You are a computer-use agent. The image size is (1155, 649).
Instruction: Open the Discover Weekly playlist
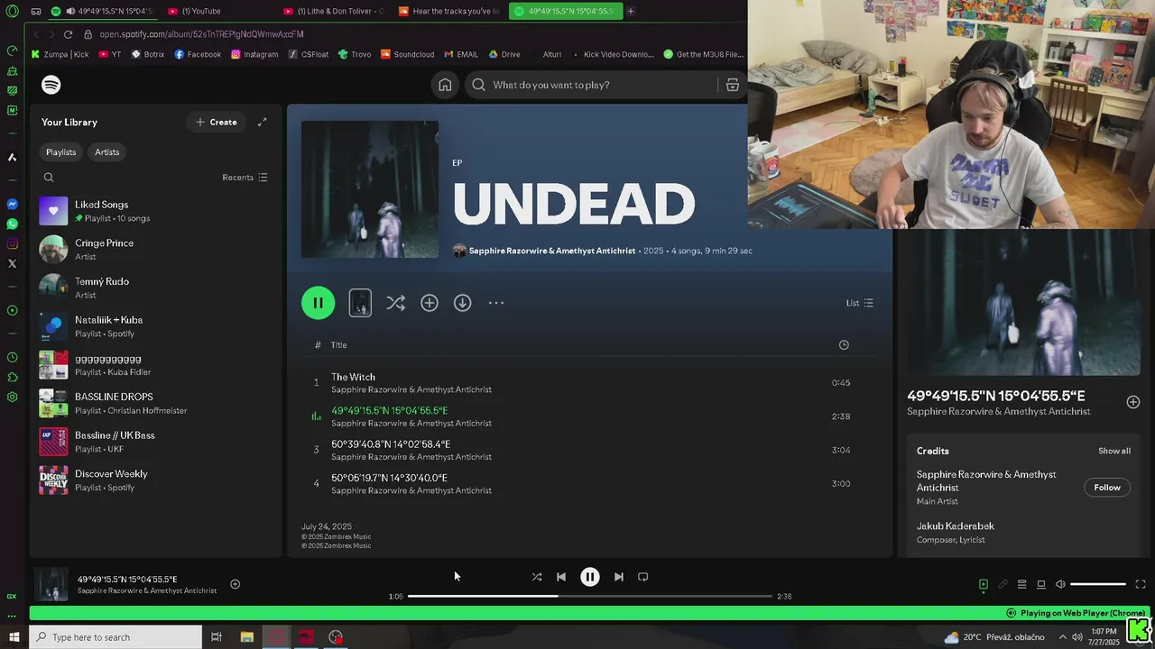tap(155, 480)
